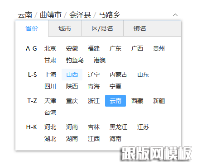Select 湖北 province
The height and width of the screenshot is (164, 197).
tap(50, 139)
